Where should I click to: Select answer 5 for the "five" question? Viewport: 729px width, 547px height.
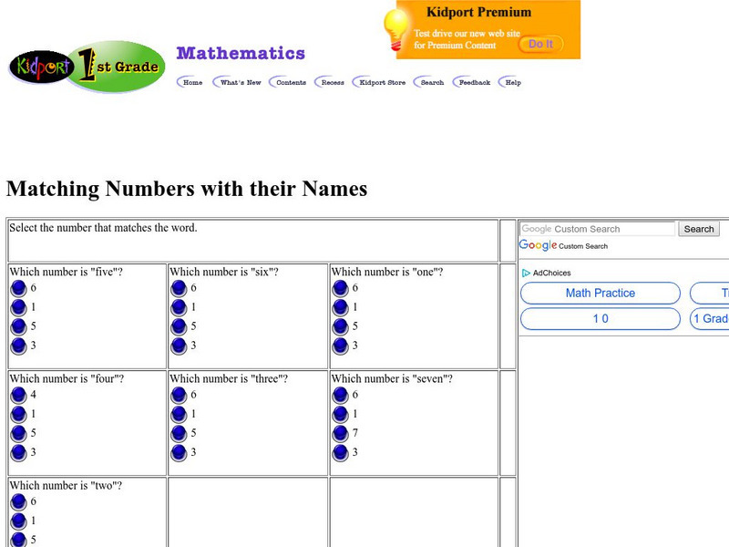point(18,327)
